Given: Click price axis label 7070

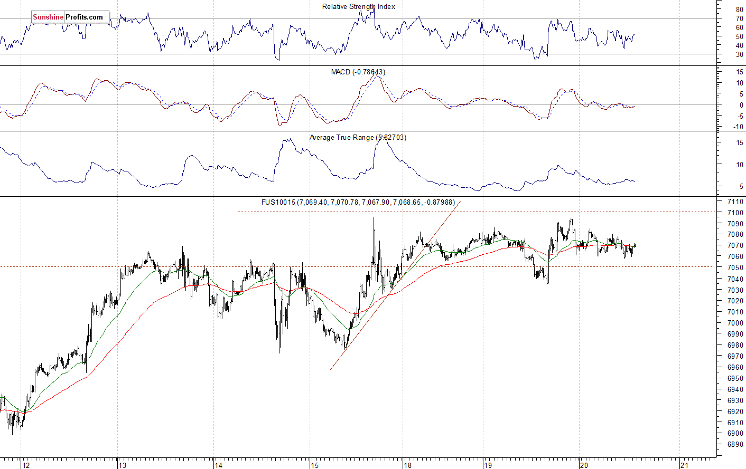Looking at the screenshot, I should tap(735, 246).
